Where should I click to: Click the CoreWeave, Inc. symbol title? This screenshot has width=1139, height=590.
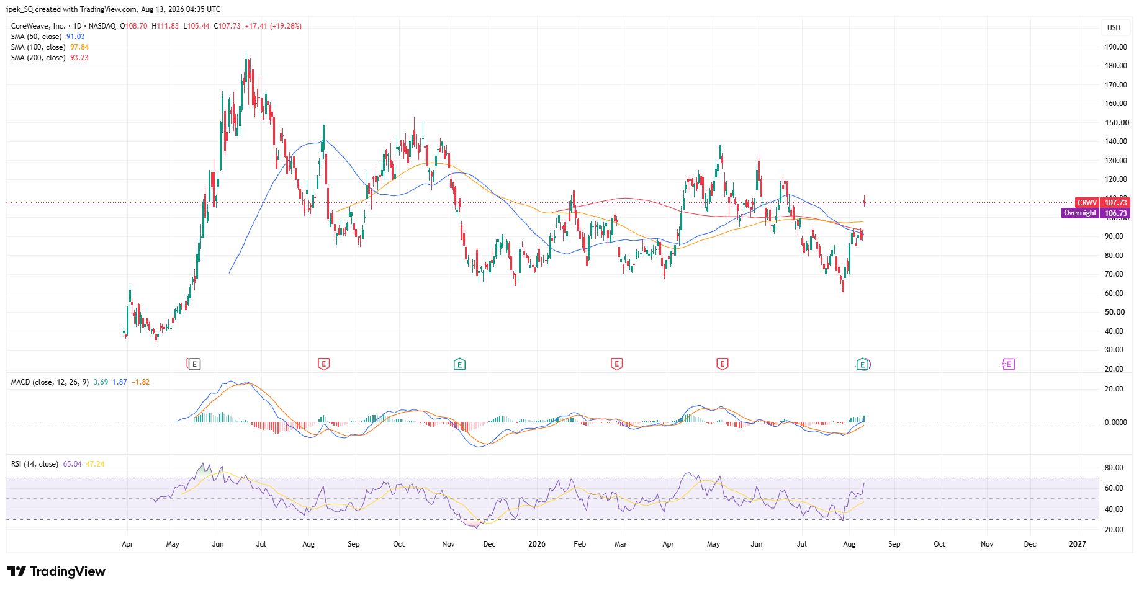(x=38, y=26)
